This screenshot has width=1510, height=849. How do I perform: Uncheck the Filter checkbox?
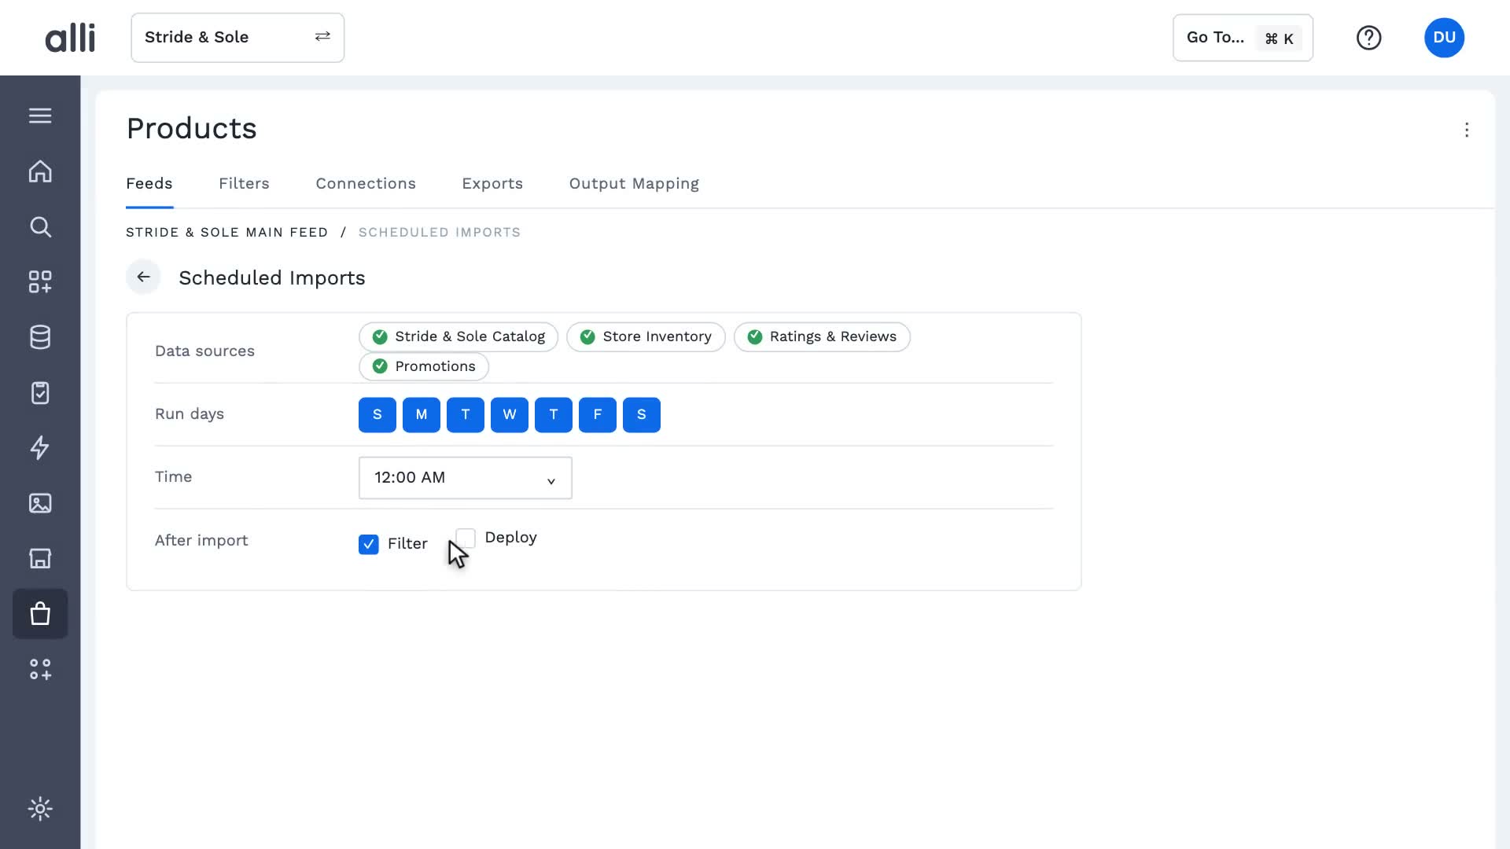coord(369,544)
